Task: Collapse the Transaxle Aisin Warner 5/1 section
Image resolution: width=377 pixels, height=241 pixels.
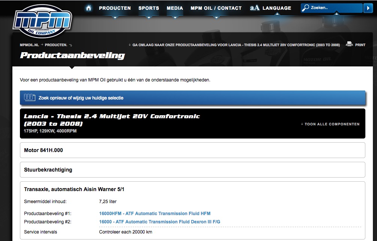Action: click(74, 189)
